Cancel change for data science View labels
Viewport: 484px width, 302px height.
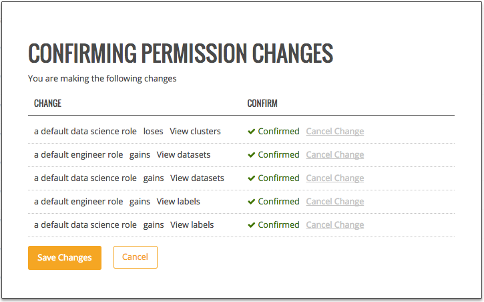[334, 225]
